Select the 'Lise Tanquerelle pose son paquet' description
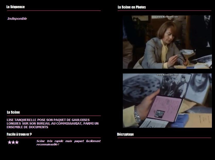215x160 pixels. 53,124
